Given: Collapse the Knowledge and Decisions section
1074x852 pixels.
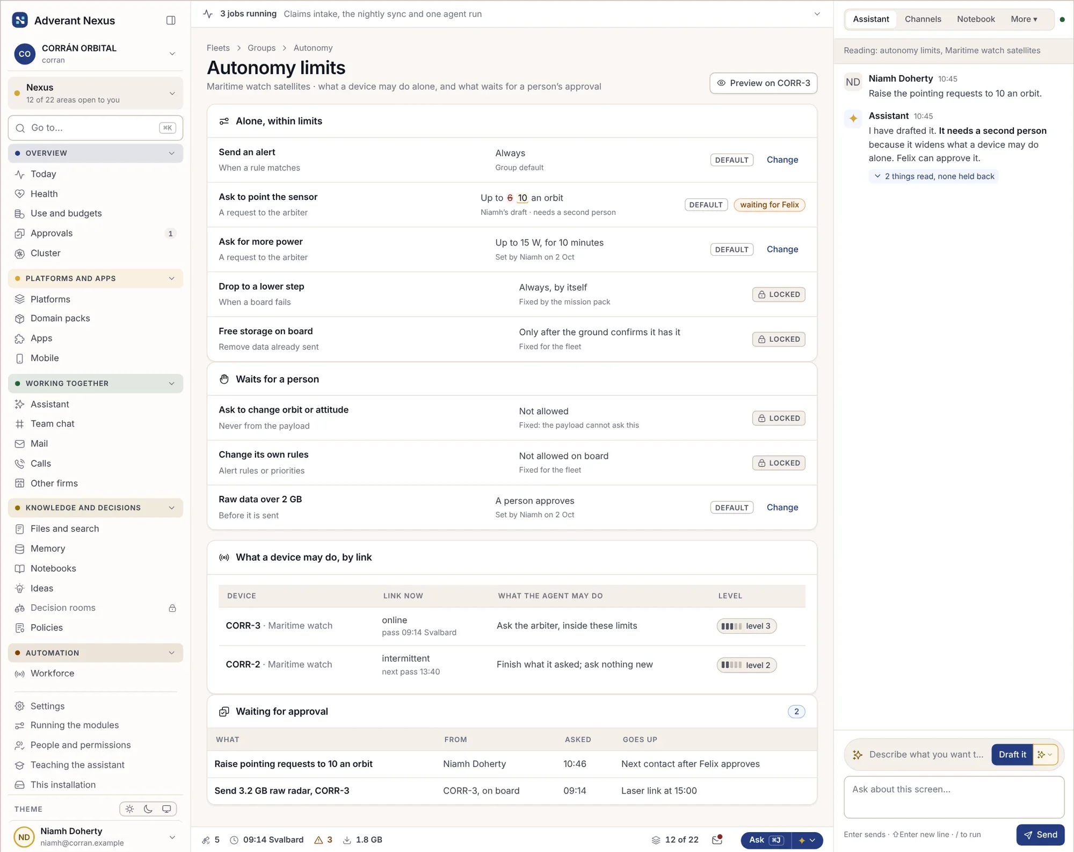Looking at the screenshot, I should (96, 508).
